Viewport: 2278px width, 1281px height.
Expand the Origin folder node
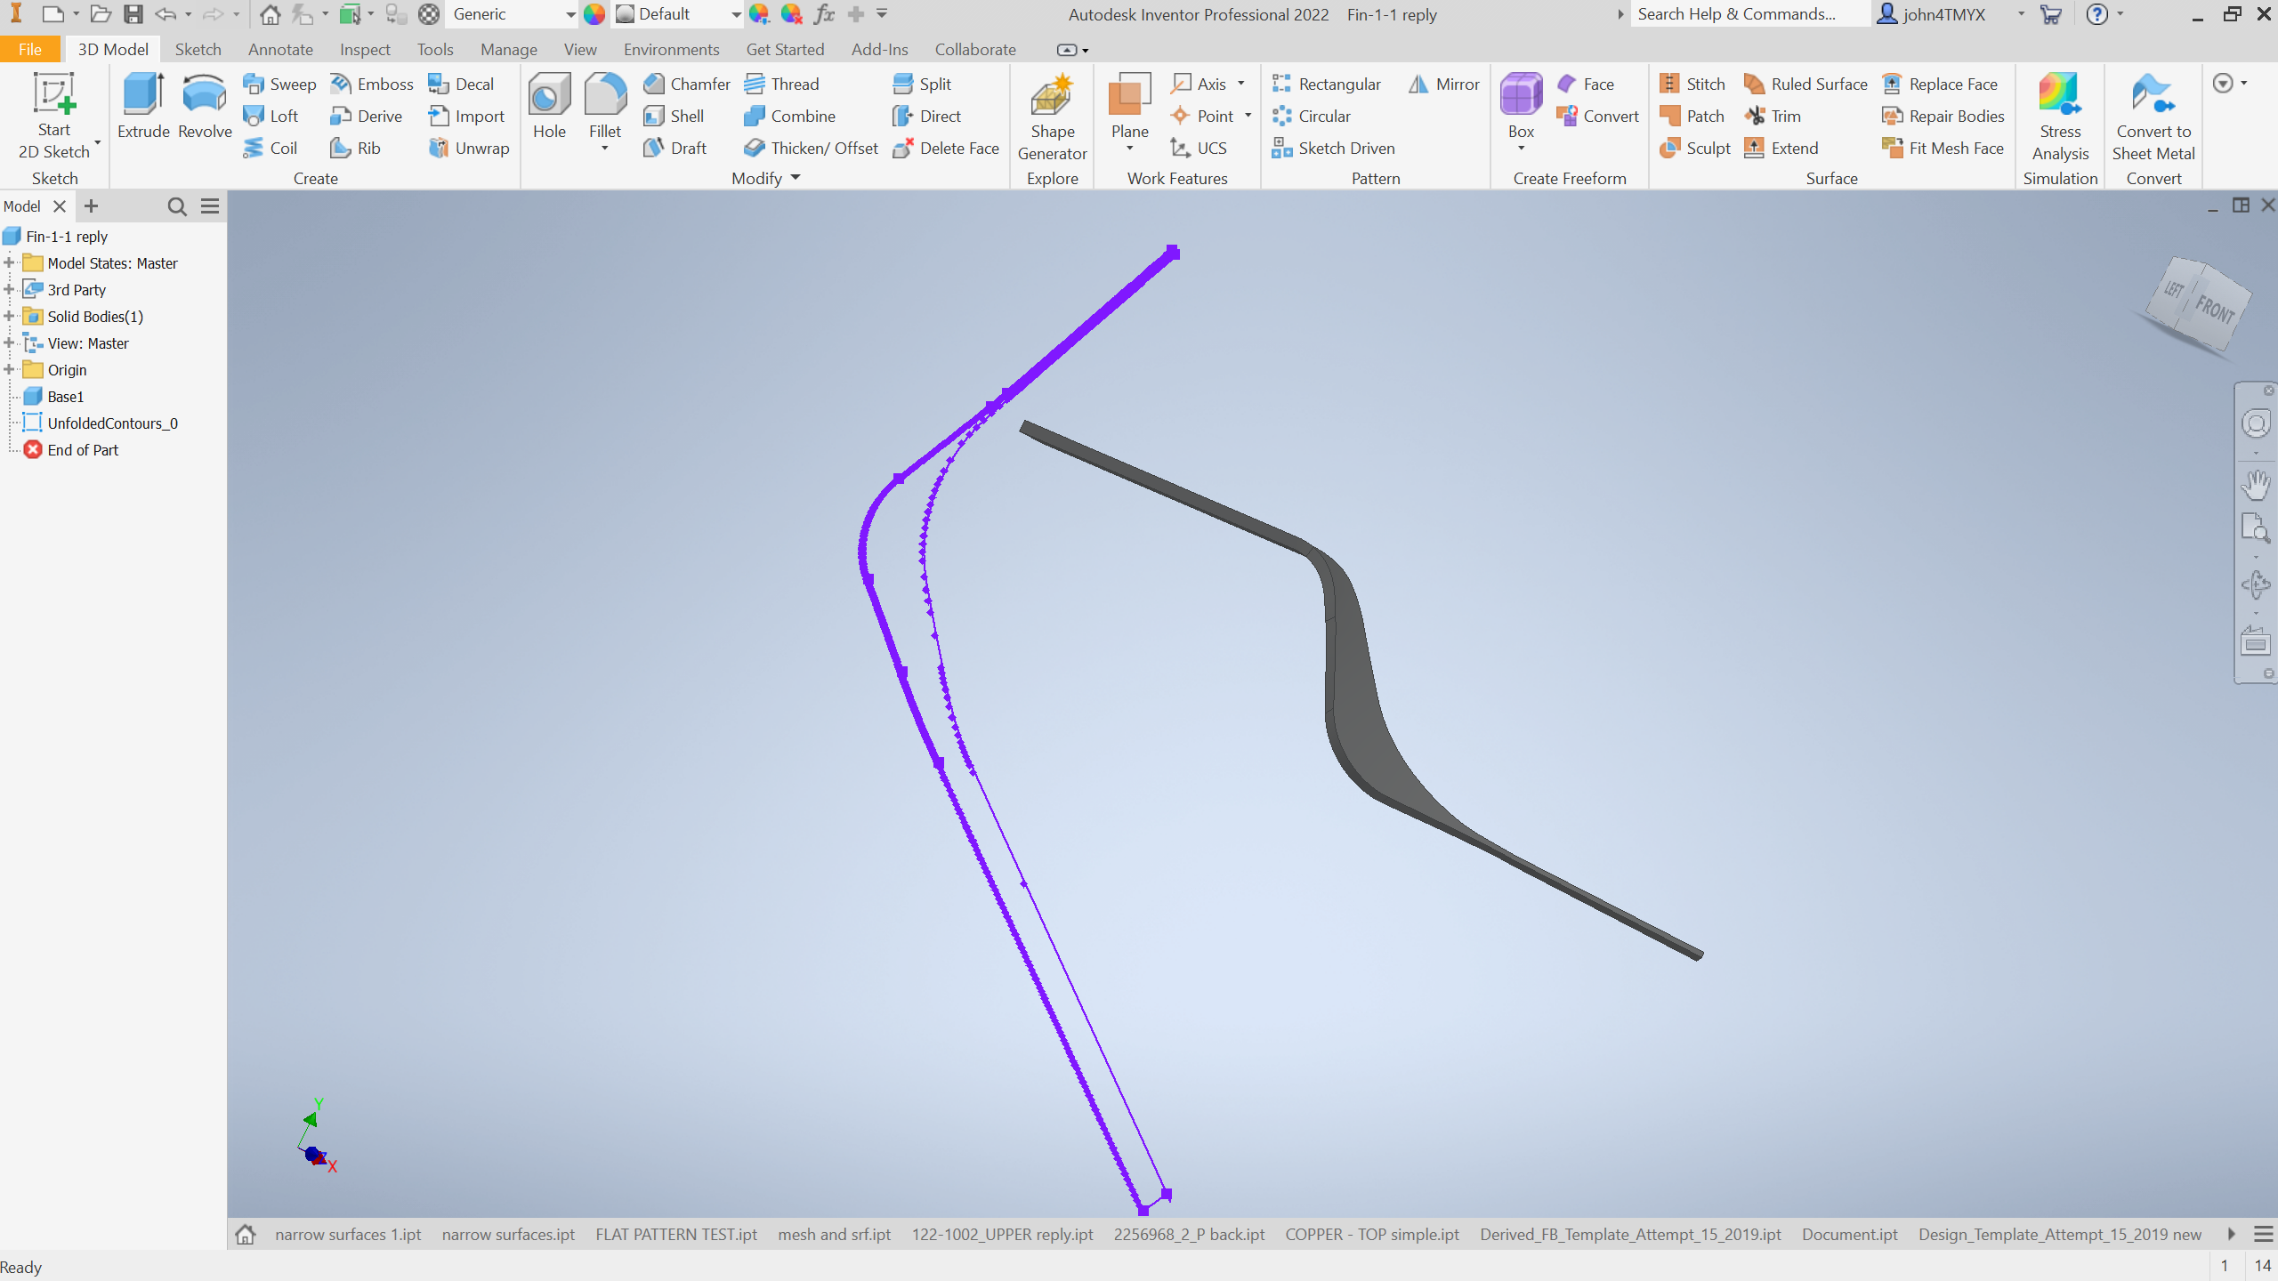click(9, 370)
